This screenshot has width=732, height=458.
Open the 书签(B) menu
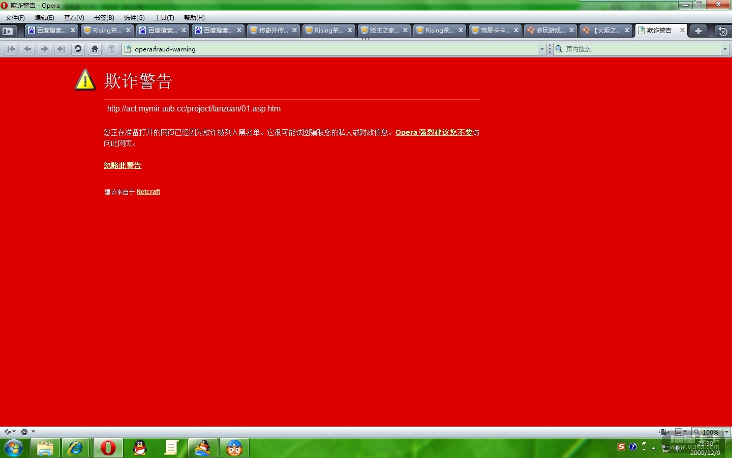click(104, 18)
